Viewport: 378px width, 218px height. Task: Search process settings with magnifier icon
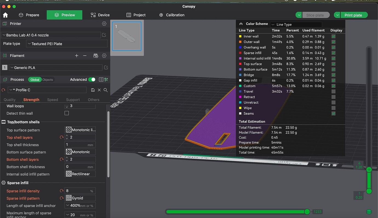pos(105,90)
